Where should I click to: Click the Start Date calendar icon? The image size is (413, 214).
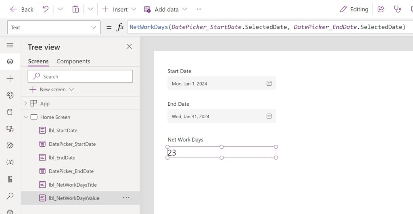[269, 83]
